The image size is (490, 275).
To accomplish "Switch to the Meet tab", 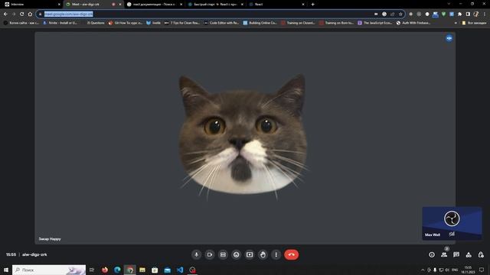I will click(x=93, y=5).
